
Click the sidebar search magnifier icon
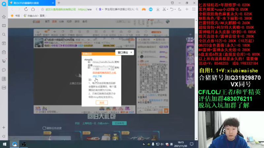point(4,35)
